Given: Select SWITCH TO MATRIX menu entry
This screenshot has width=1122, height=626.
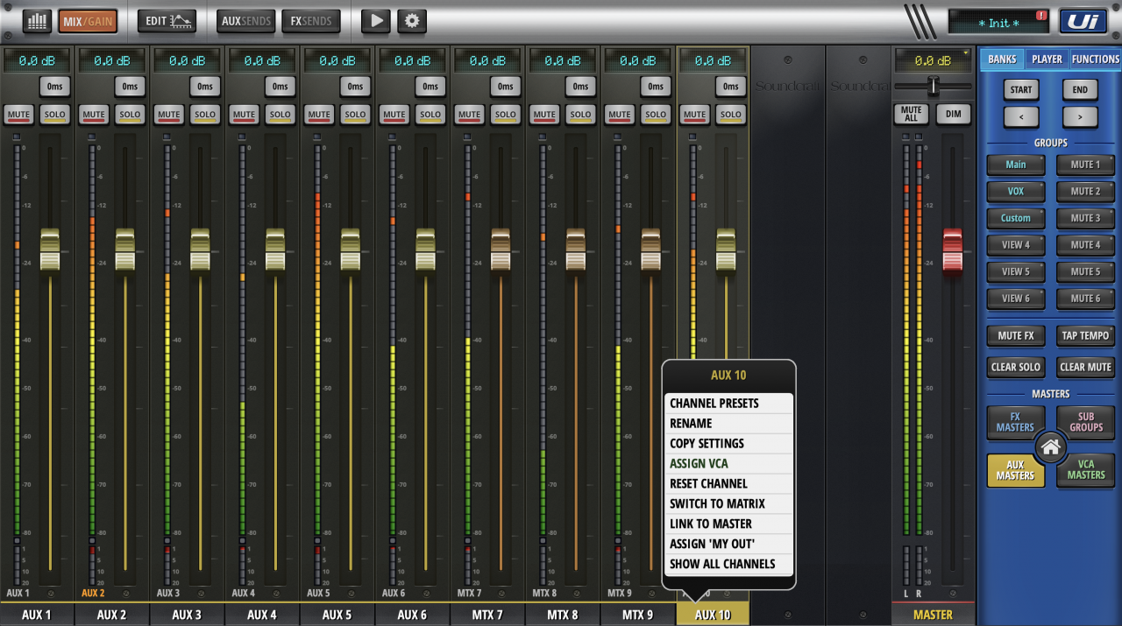Looking at the screenshot, I should pos(728,504).
